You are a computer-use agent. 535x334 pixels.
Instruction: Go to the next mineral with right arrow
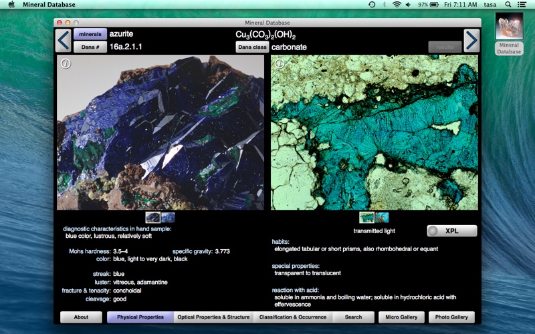471,40
